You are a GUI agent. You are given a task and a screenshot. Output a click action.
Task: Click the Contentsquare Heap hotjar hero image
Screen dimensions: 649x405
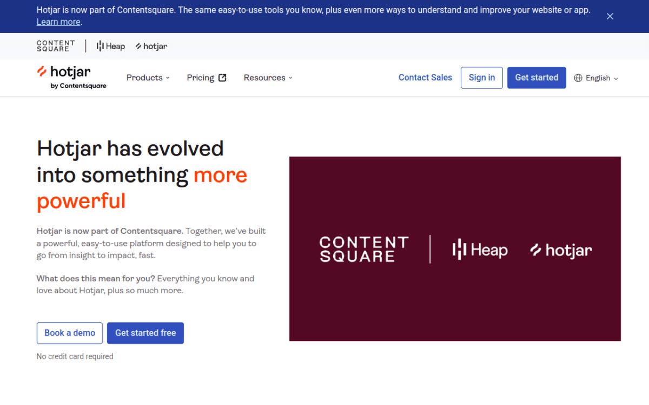[455, 249]
